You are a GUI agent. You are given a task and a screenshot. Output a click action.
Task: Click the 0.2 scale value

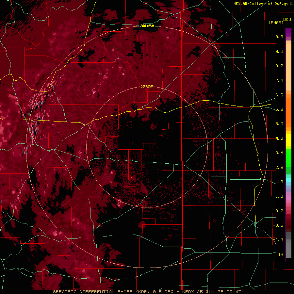coord(279,211)
